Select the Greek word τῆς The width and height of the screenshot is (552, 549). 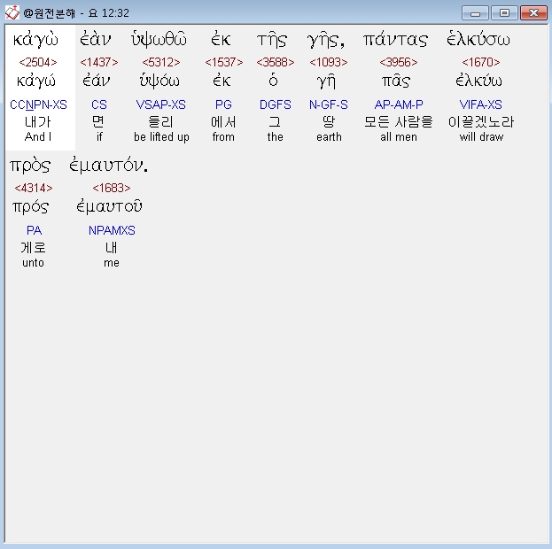point(272,40)
